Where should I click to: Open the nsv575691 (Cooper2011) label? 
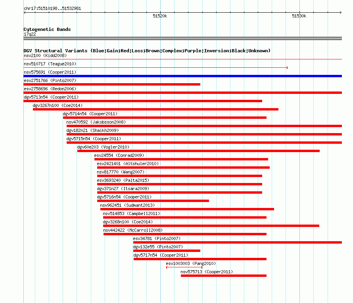50,72
